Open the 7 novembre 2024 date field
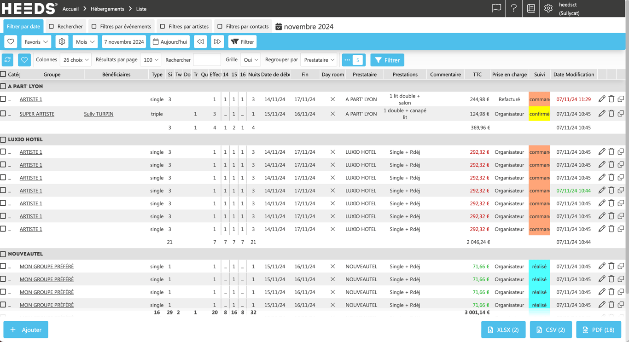This screenshot has height=342, width=629. point(124,42)
